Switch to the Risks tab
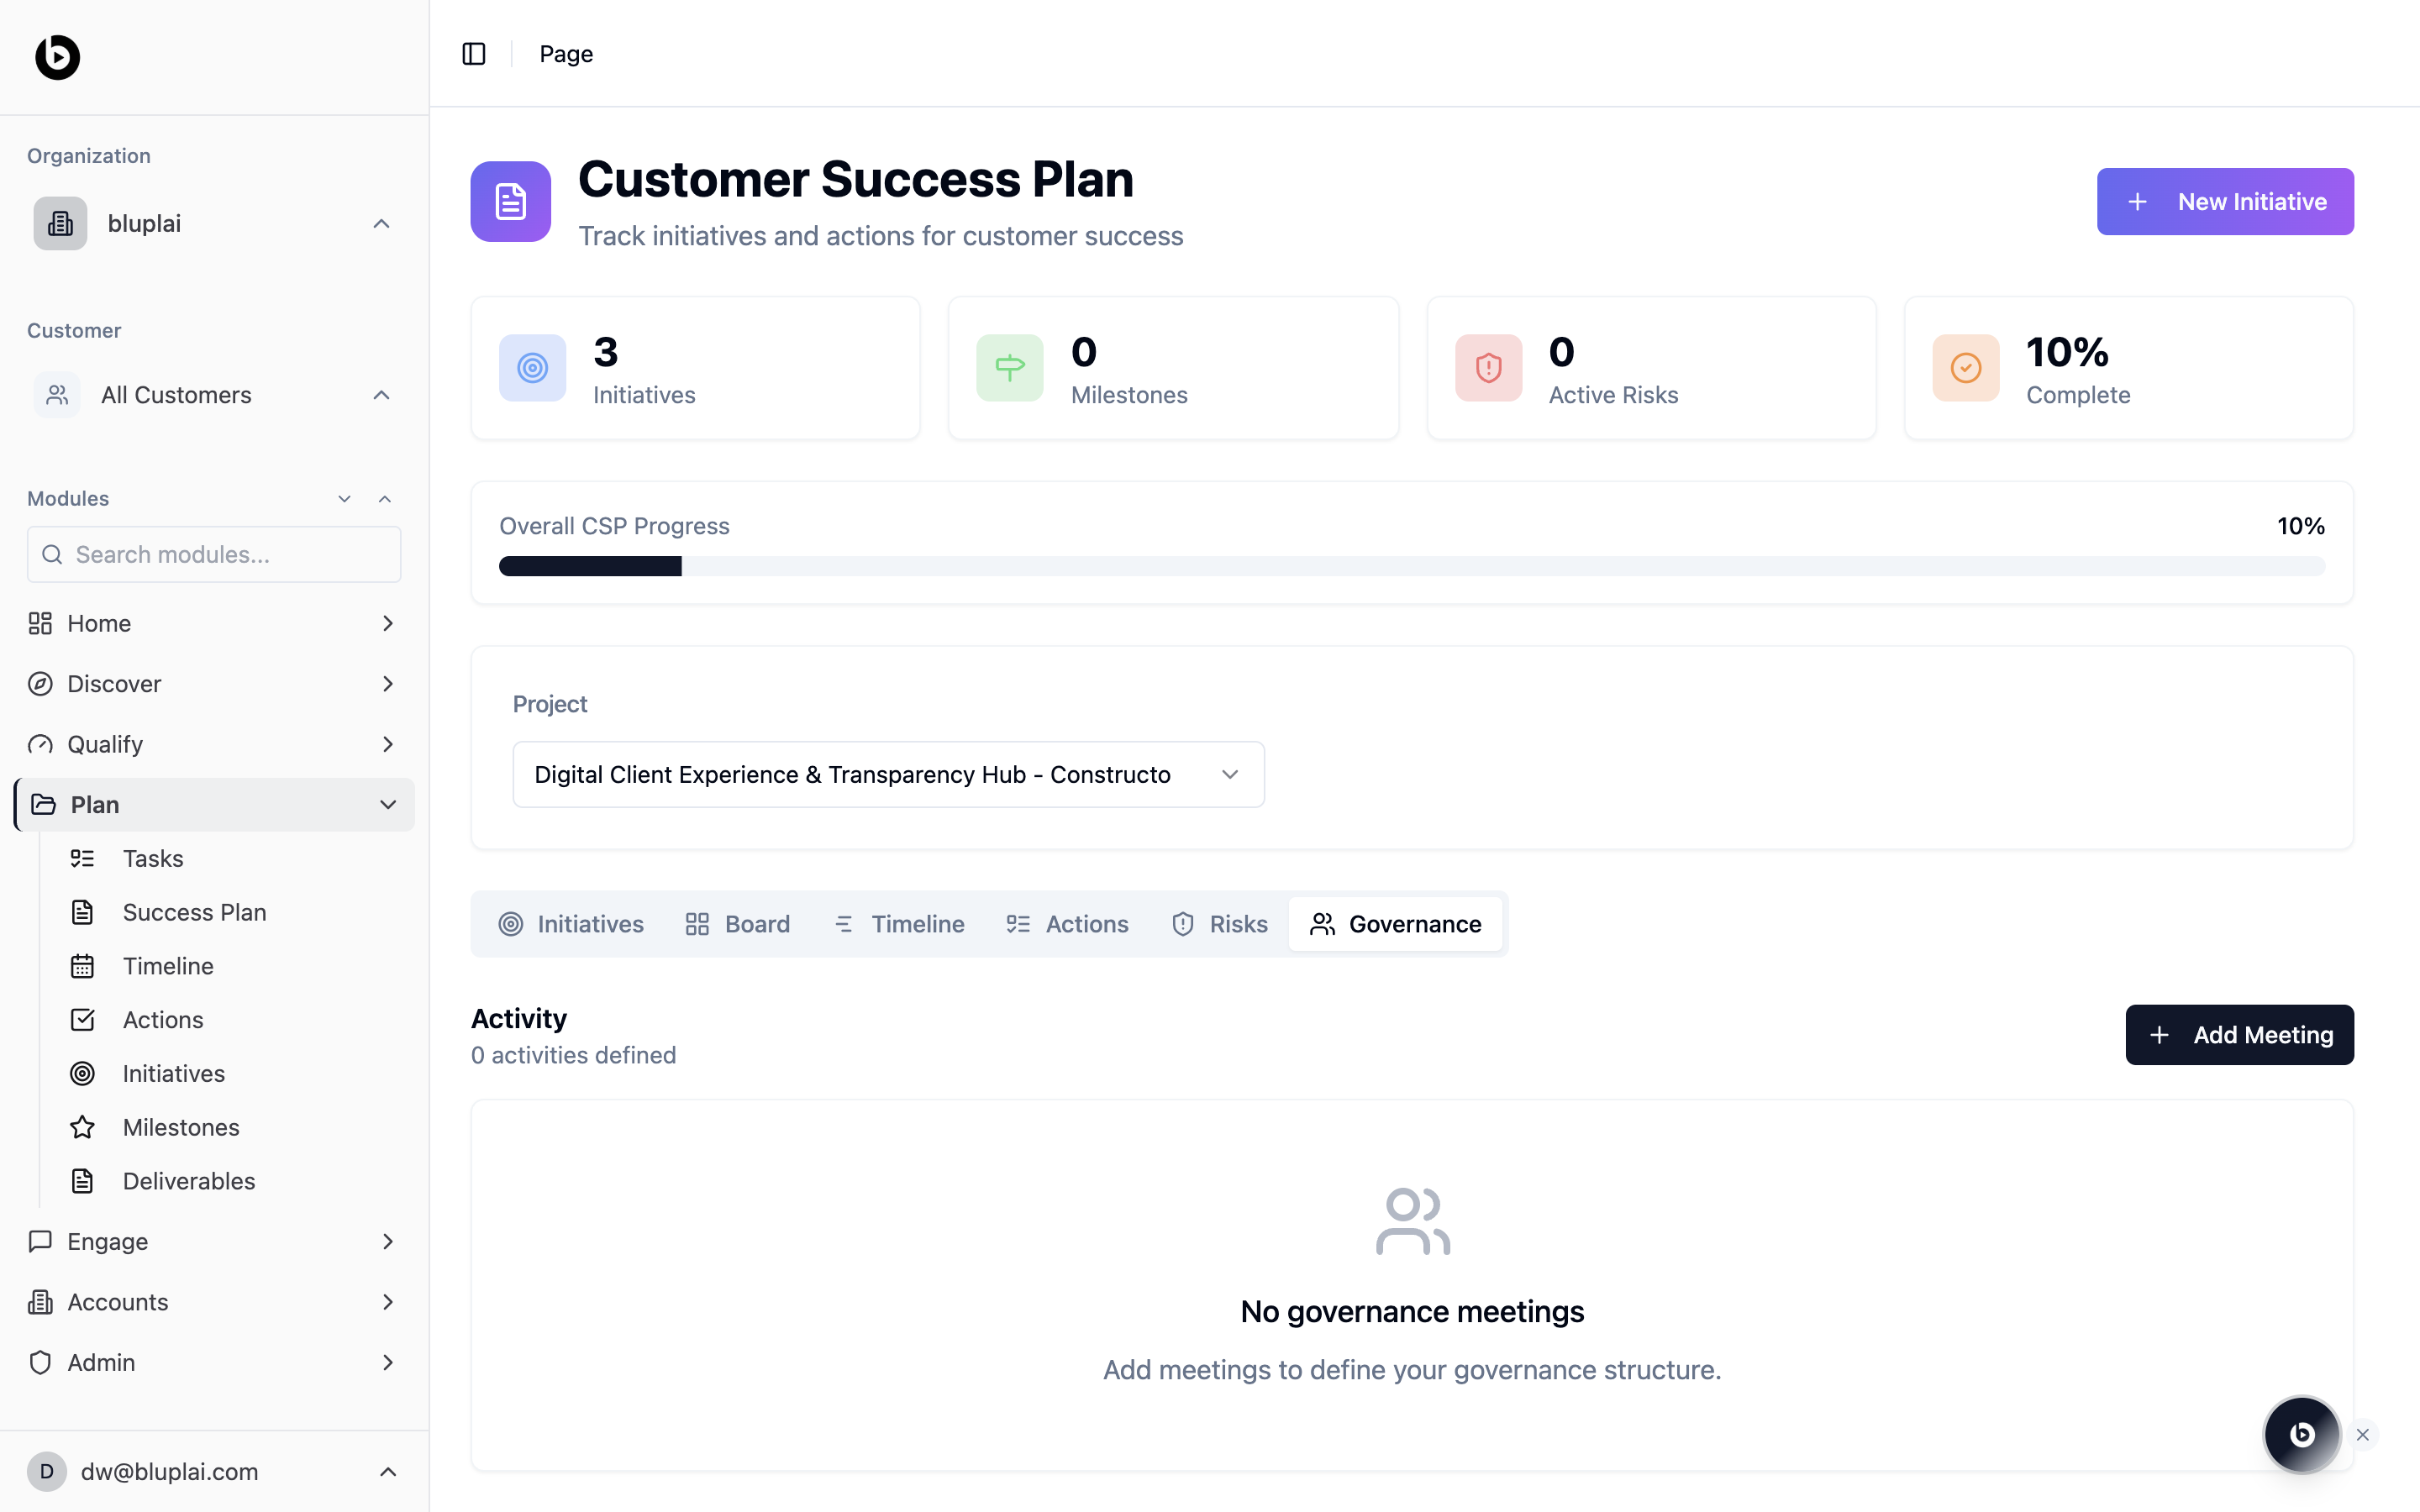Viewport: 2420px width, 1512px height. click(x=1219, y=924)
